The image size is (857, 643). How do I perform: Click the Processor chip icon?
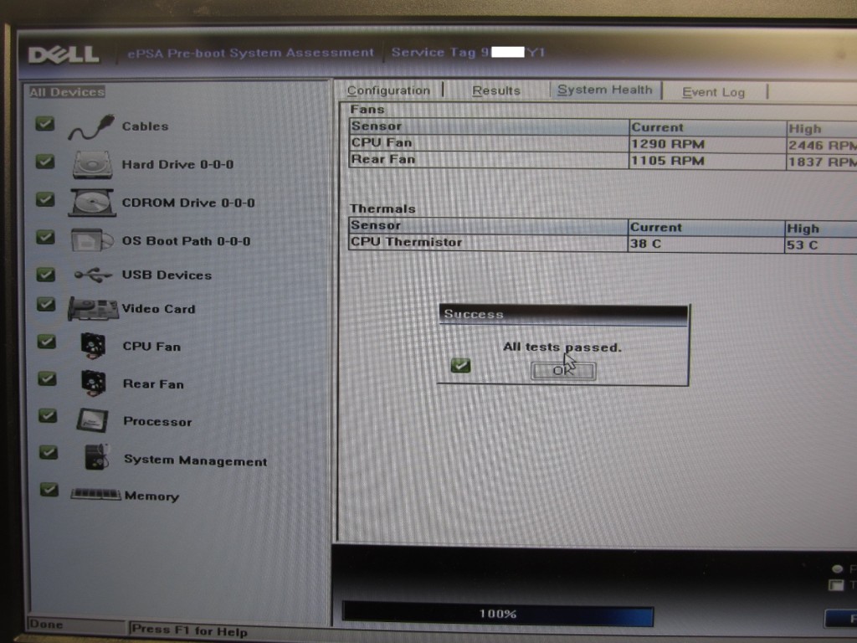92,420
